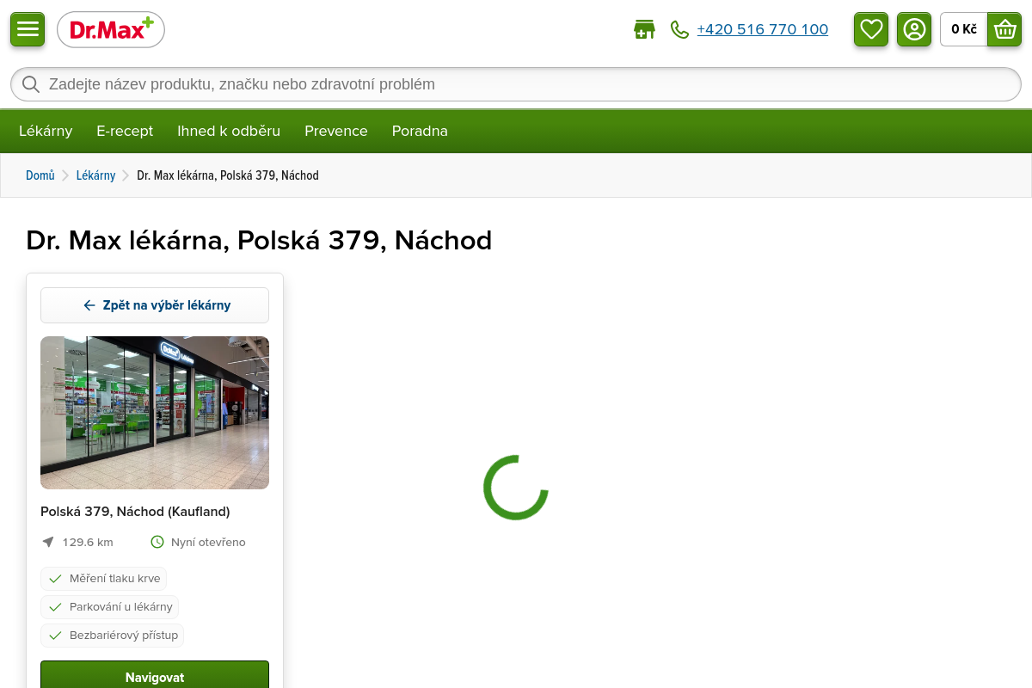This screenshot has height=688, width=1032.
Task: Click the current breadcrumb Dr. Max lékárna, Polská 379
Action: tap(228, 175)
